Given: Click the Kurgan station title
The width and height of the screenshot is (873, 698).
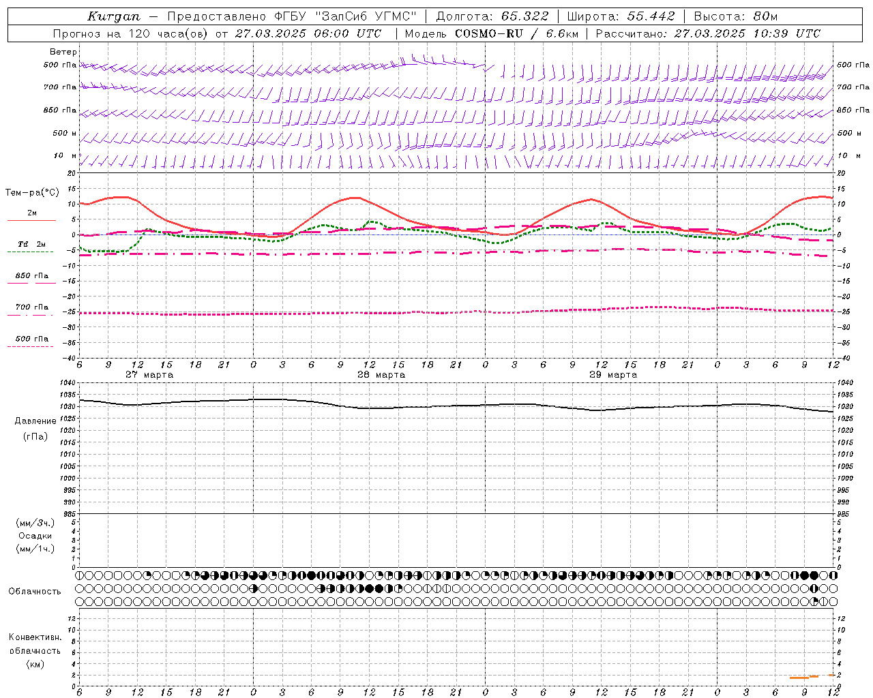Looking at the screenshot, I should pos(114,16).
